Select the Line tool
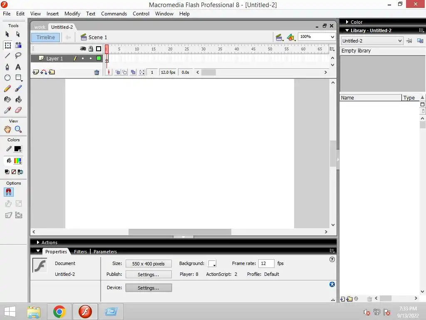Viewport: 426px width, 320px height. pyautogui.click(x=7, y=56)
